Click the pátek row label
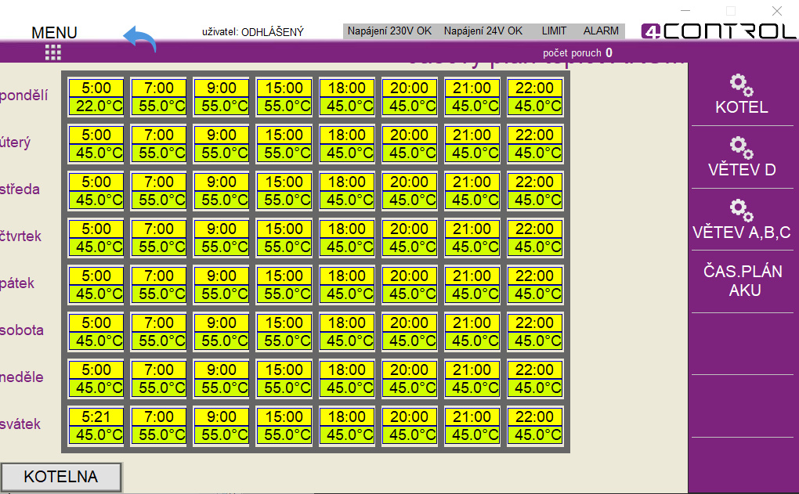The height and width of the screenshot is (494, 799). click(x=17, y=283)
